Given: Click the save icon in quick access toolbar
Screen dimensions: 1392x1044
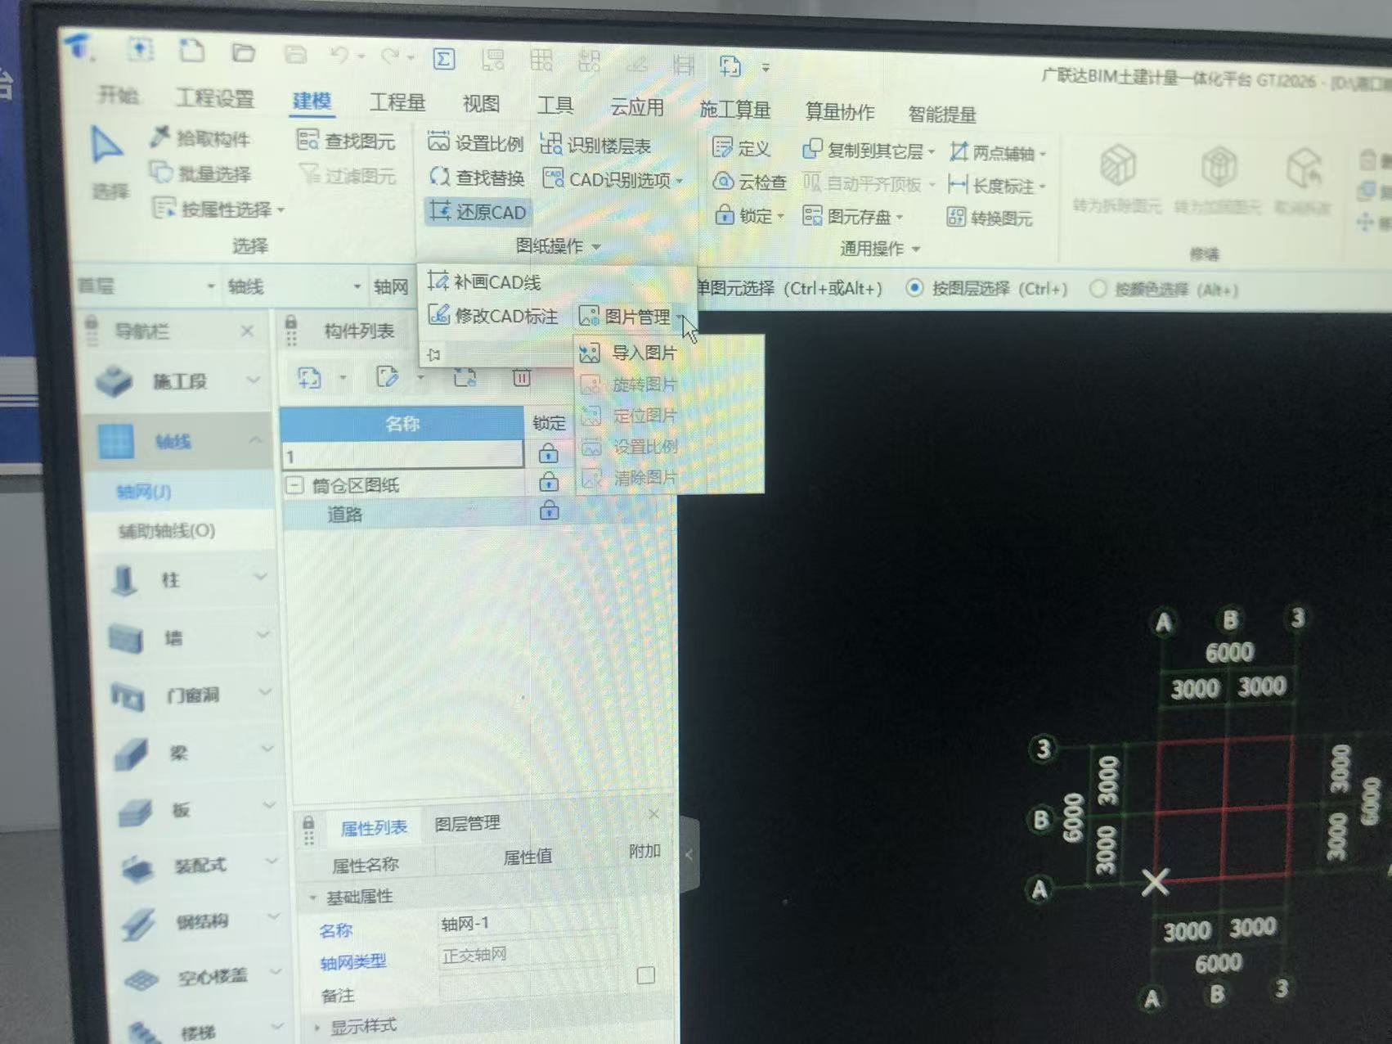Looking at the screenshot, I should (x=295, y=55).
